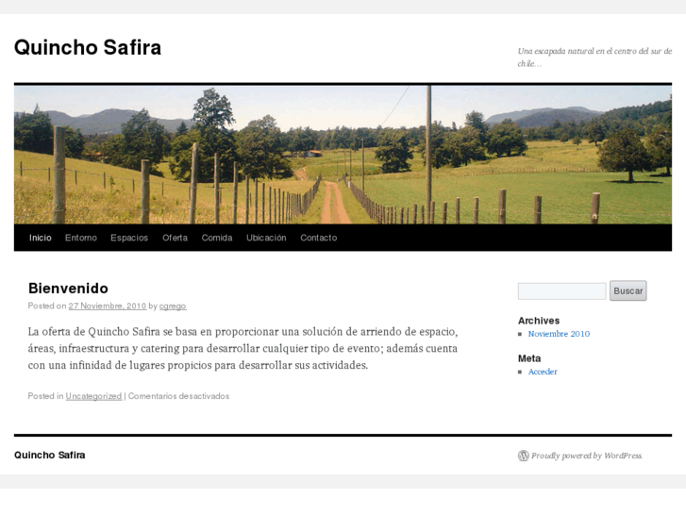Click the Quincho Safira site title header
Screen dimensions: 686x514
tap(88, 47)
